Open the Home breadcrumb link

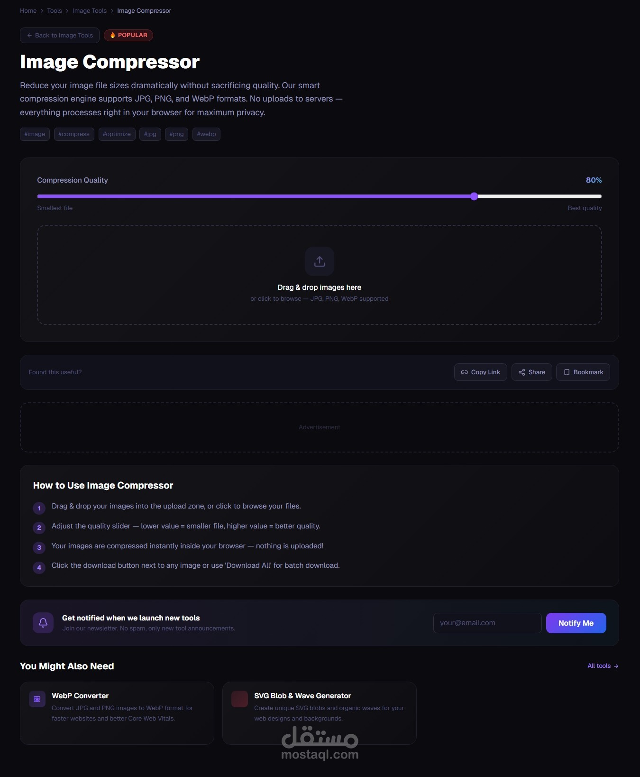point(28,11)
